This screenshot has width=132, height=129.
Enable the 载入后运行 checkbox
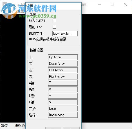(x=54, y=21)
